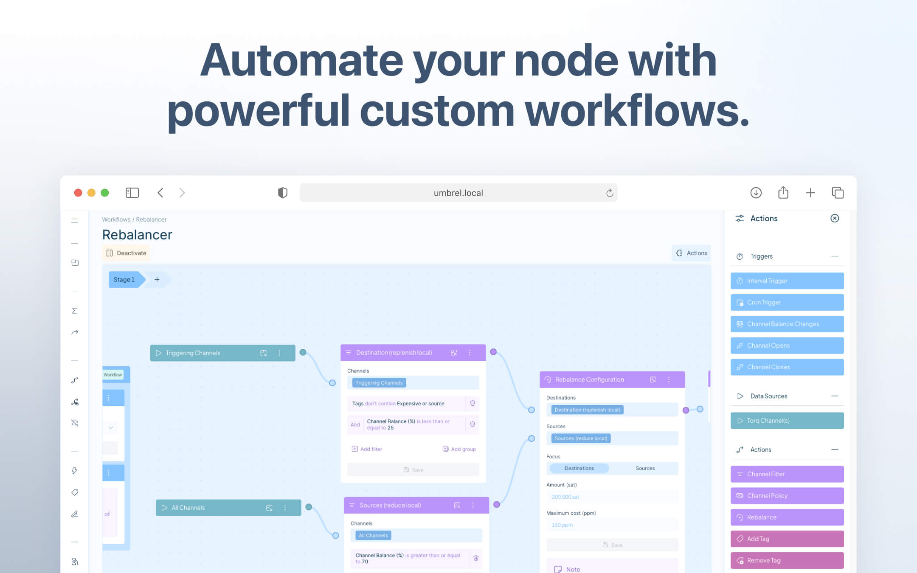Image resolution: width=917 pixels, height=573 pixels.
Task: Close the Actions side panel
Action: [835, 218]
